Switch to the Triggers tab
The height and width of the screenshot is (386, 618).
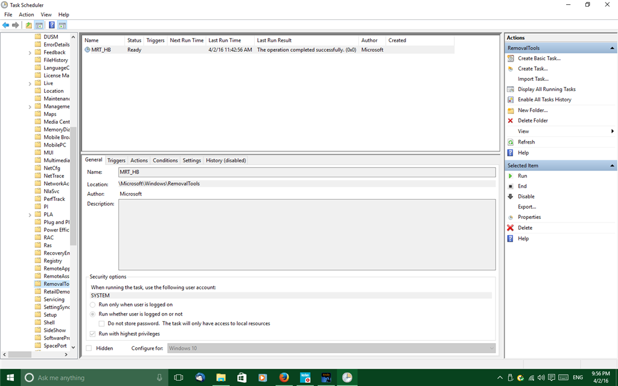(x=116, y=160)
